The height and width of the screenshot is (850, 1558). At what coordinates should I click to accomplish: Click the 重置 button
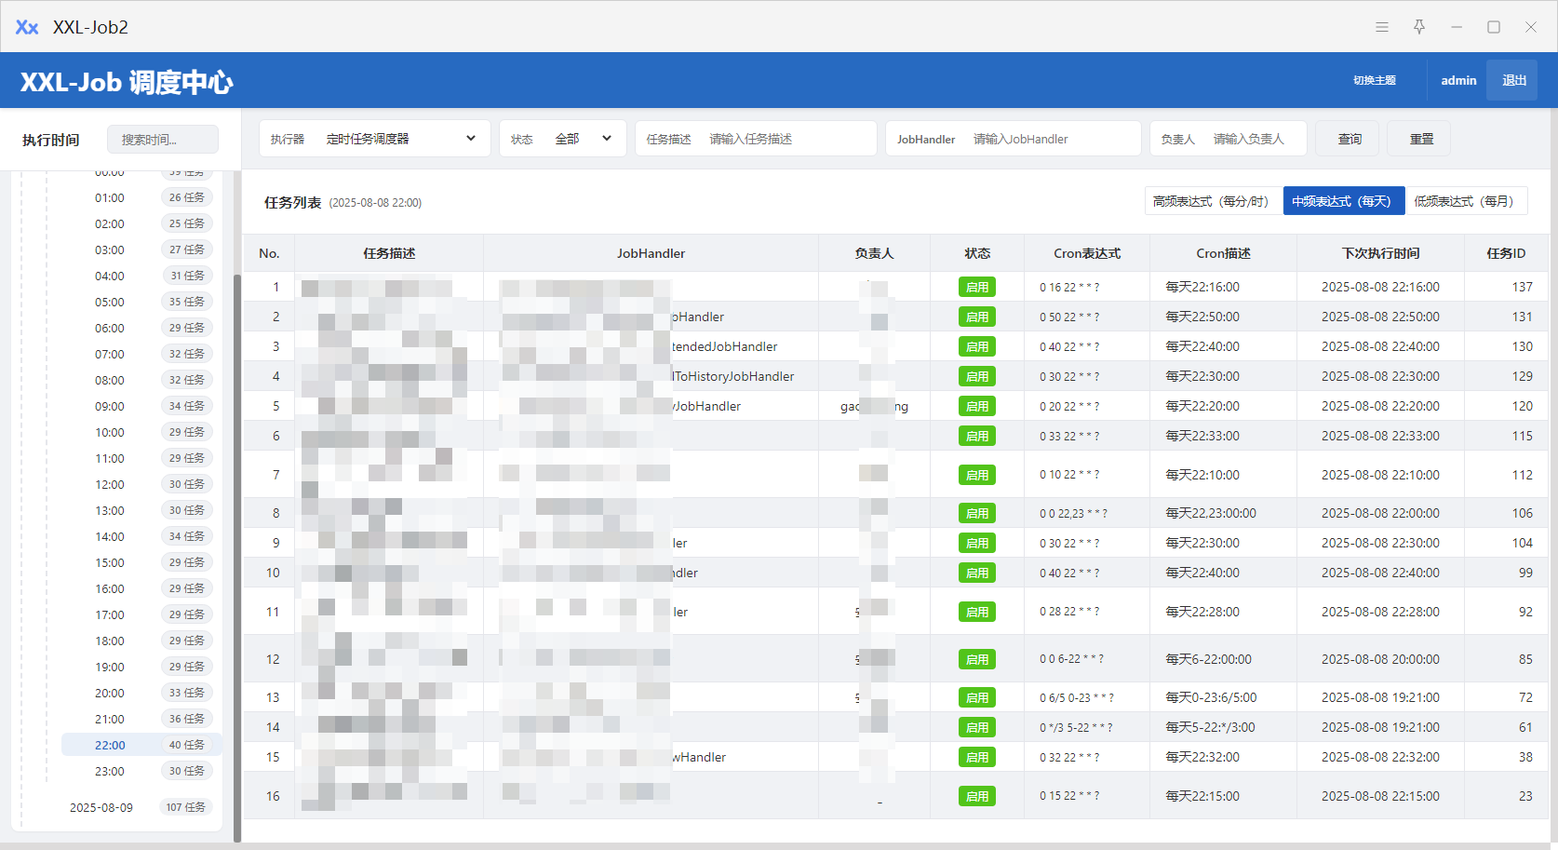(1421, 139)
